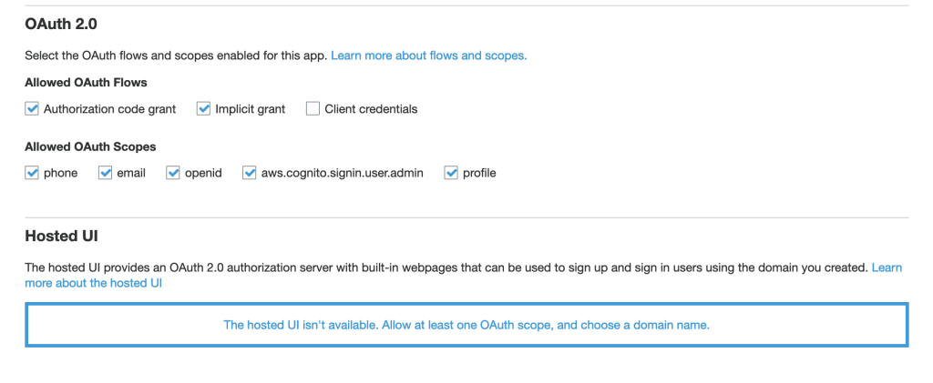Uncheck the phone scope checkbox
Screen dimensions: 933x383
point(33,173)
